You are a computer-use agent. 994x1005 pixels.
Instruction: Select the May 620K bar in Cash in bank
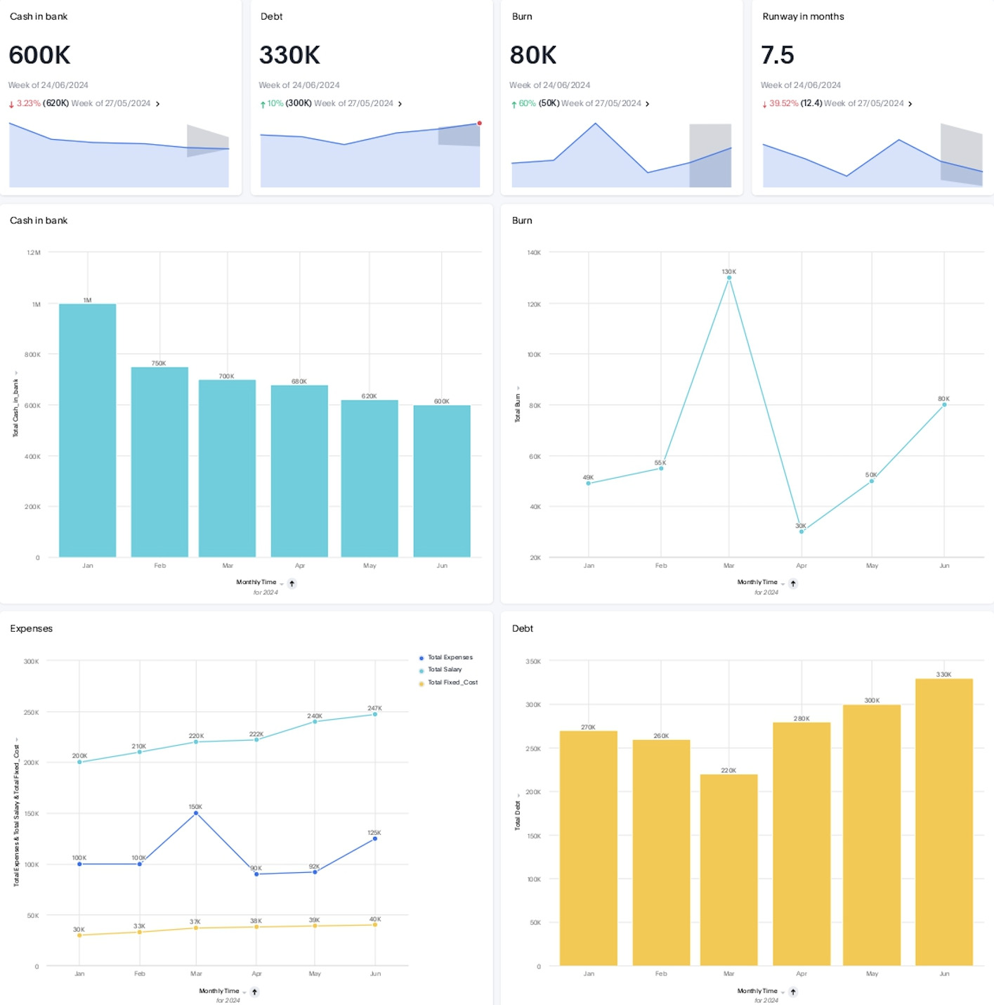pyautogui.click(x=370, y=479)
